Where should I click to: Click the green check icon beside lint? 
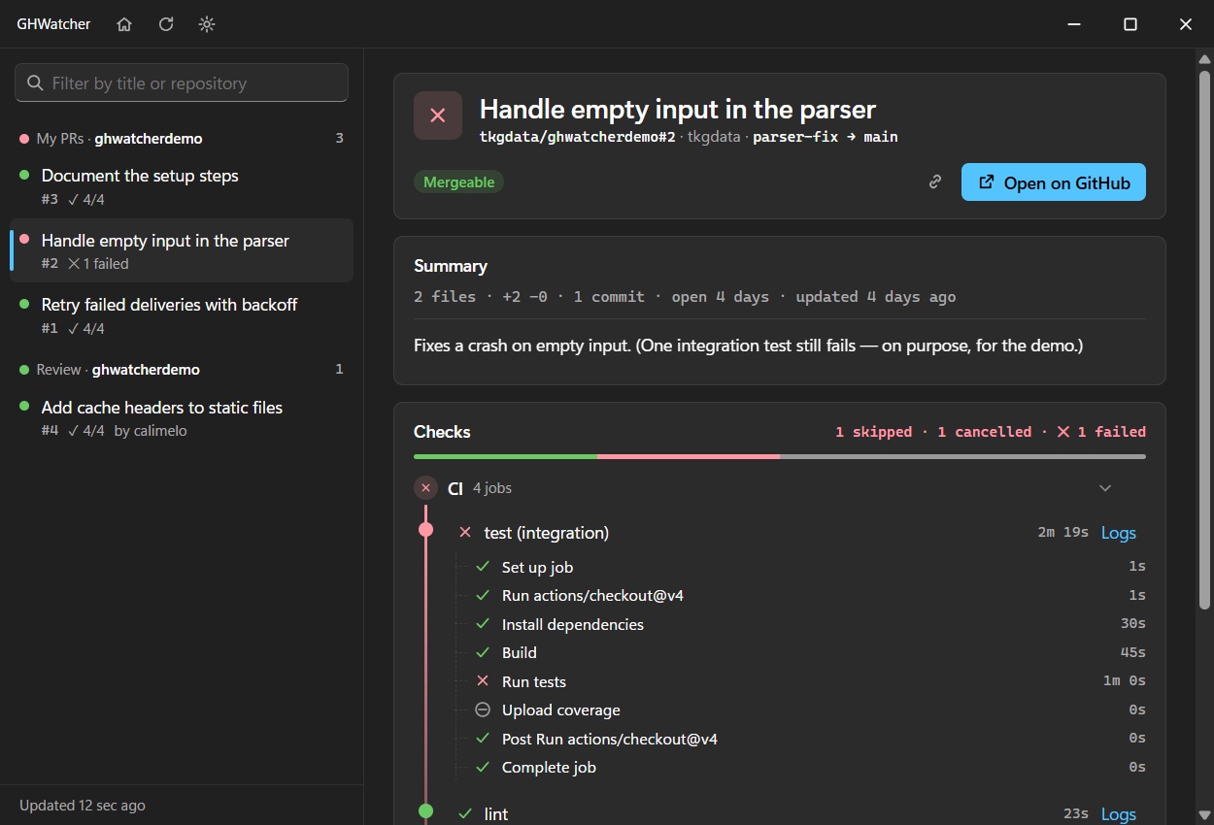[465, 813]
